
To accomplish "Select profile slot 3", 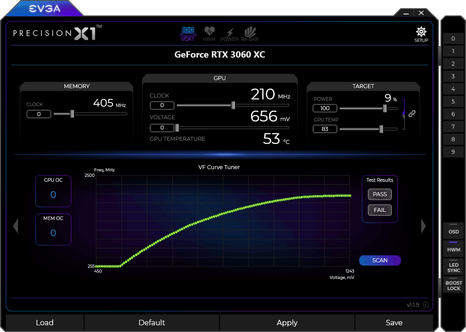I will click(x=453, y=76).
